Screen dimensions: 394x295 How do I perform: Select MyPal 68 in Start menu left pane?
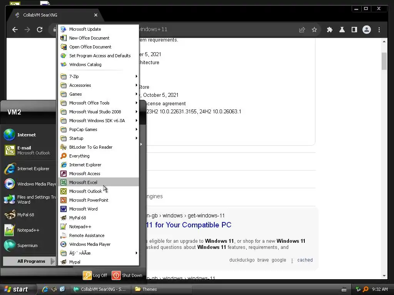point(29,215)
